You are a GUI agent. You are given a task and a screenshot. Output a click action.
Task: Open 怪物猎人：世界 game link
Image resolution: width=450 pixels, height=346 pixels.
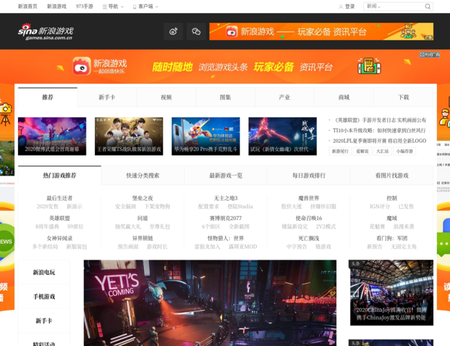point(226,238)
